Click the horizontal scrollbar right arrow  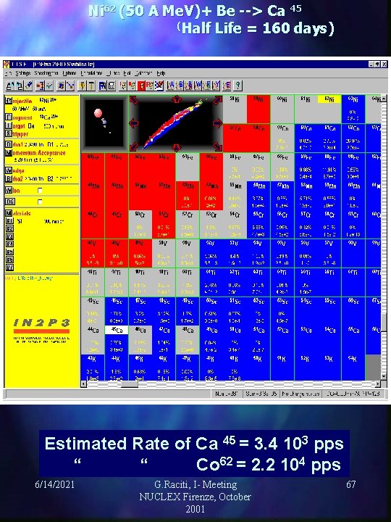pos(378,384)
